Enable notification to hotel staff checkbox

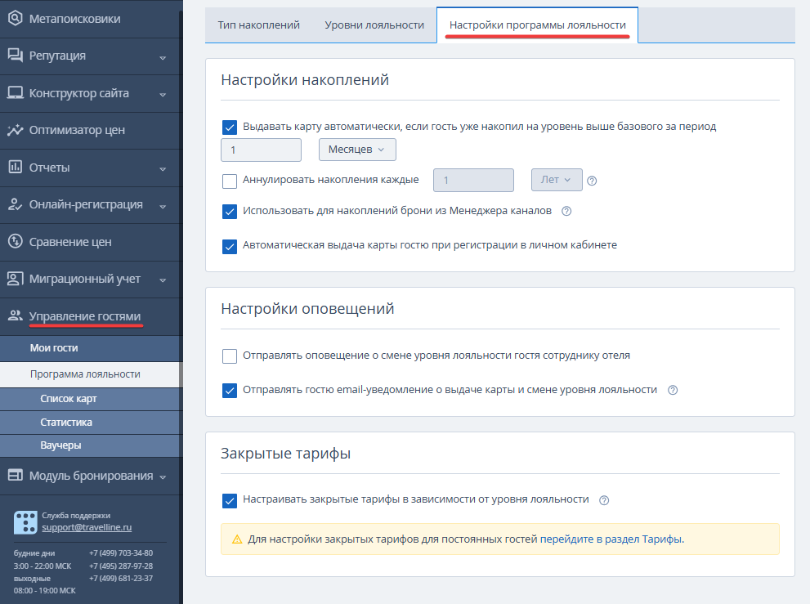230,356
